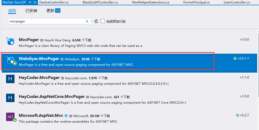This screenshot has width=259, height=130.
Task: Open the search history dropdown arrow
Action: click(x=91, y=21)
